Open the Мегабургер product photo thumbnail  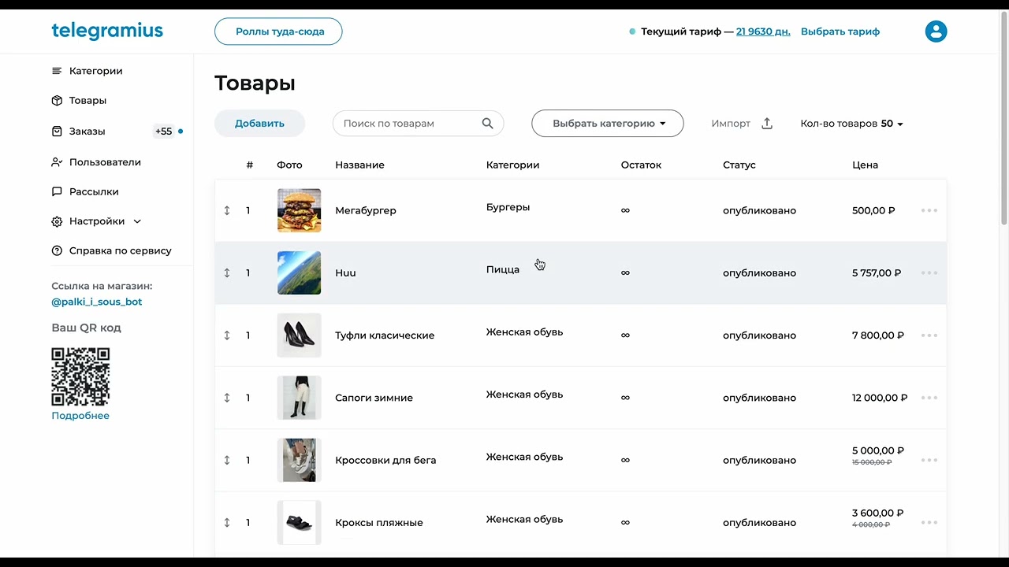pyautogui.click(x=299, y=210)
